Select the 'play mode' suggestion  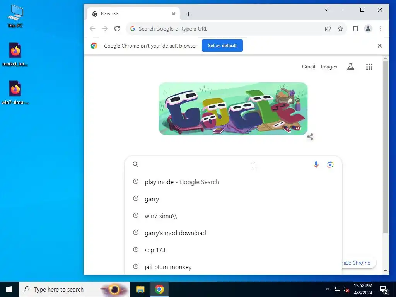pos(233,182)
